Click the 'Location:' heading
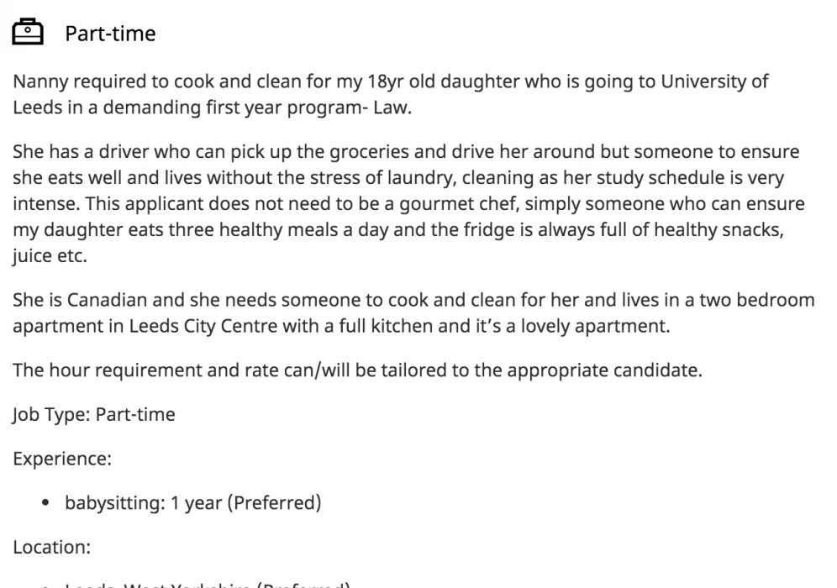The height and width of the screenshot is (588, 837). coord(52,547)
